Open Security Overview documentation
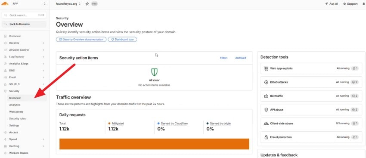Viewport: 366px width, 158px height. tap(81, 40)
